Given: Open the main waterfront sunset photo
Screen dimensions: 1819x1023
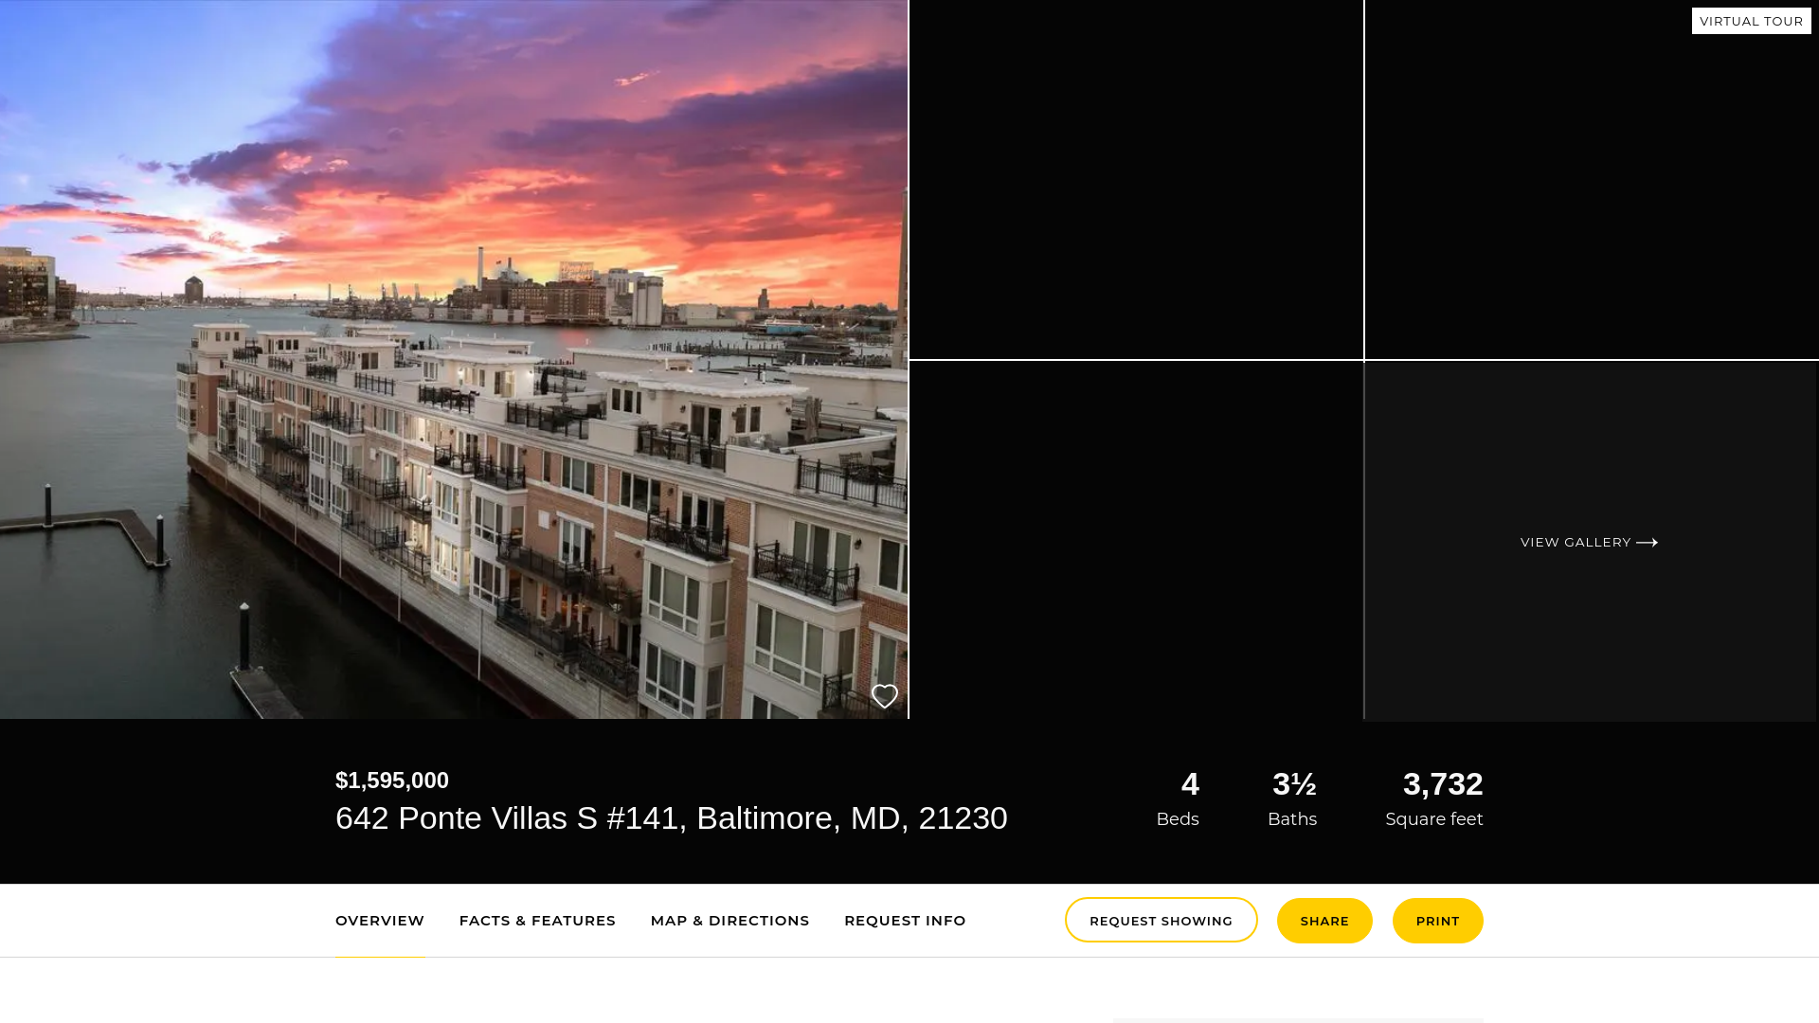Looking at the screenshot, I should coord(454,359).
